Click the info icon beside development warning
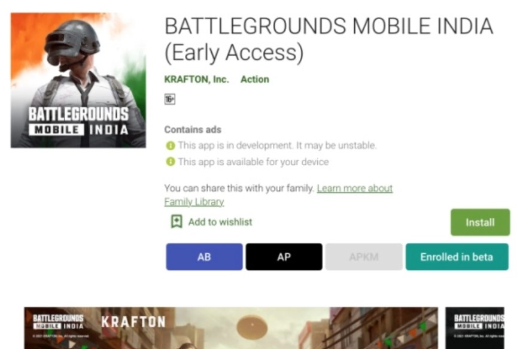This screenshot has width=523, height=349. pos(171,146)
